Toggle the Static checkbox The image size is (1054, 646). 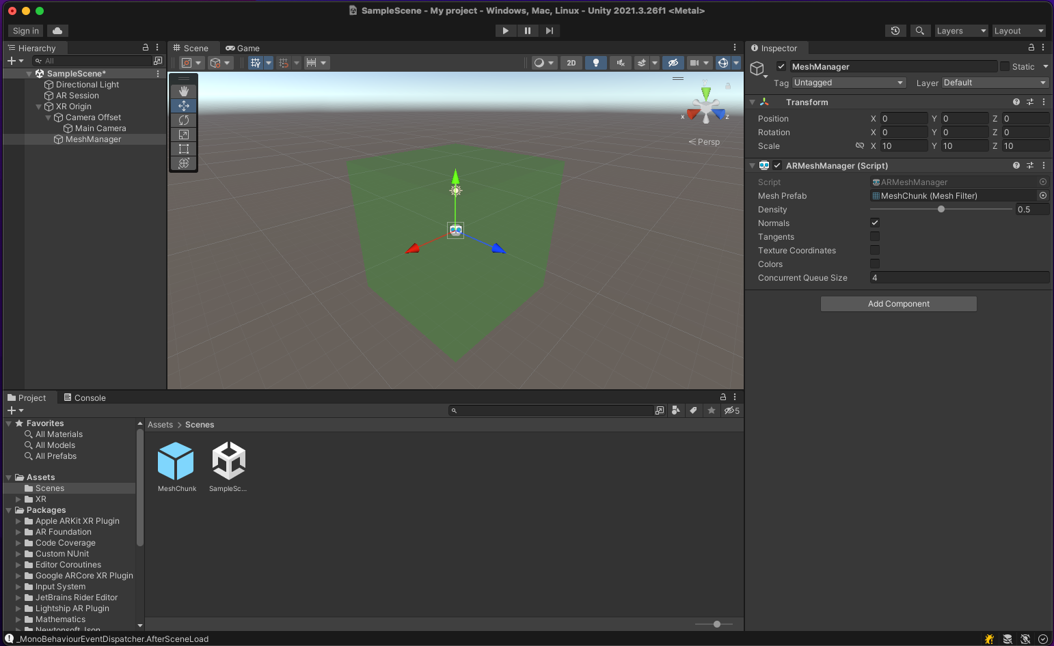1004,66
